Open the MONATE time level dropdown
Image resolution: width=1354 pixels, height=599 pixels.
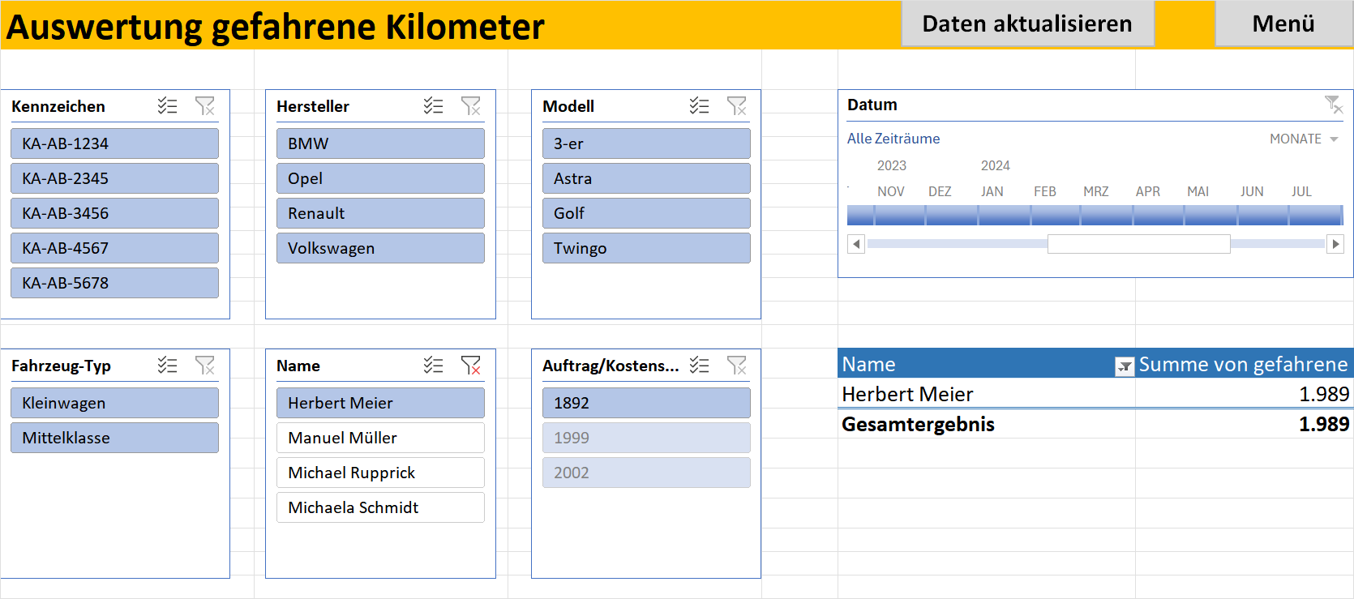pyautogui.click(x=1304, y=139)
